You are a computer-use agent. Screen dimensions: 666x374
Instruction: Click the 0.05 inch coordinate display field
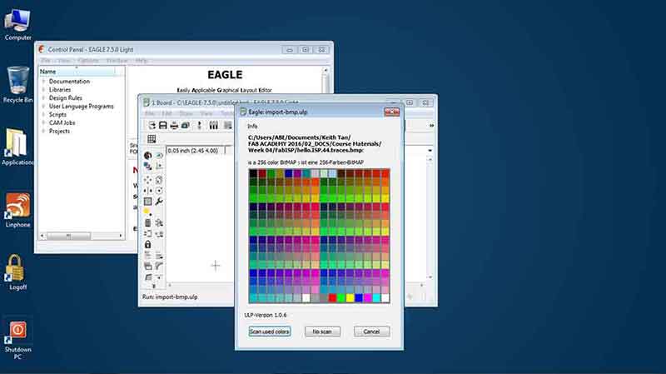(195, 151)
